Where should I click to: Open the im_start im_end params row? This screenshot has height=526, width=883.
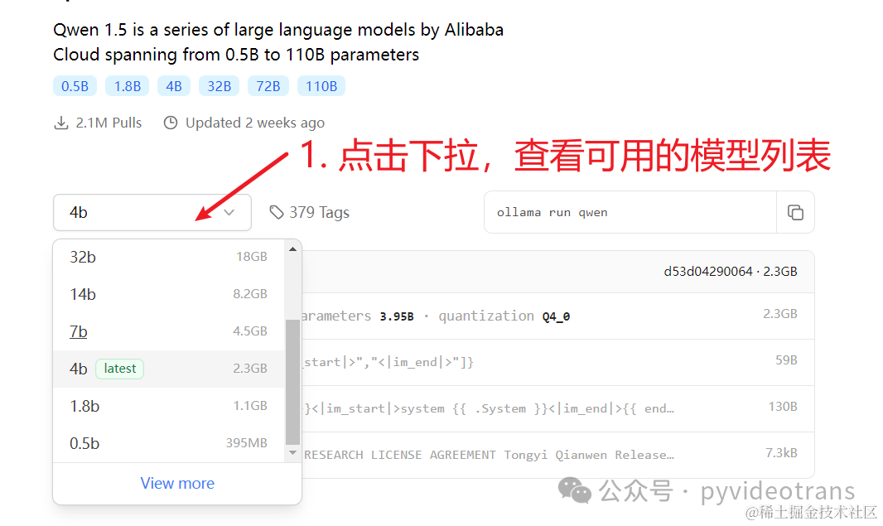[x=558, y=362]
